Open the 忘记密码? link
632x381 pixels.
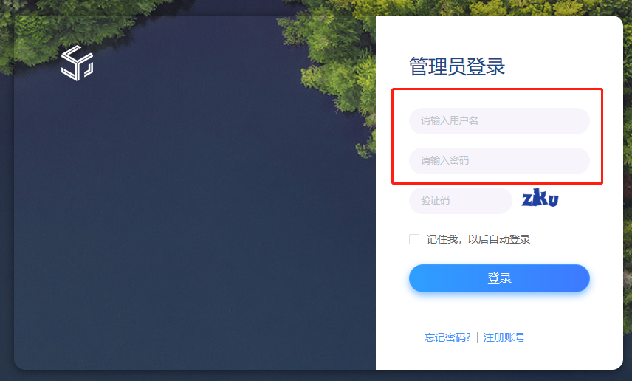(447, 337)
